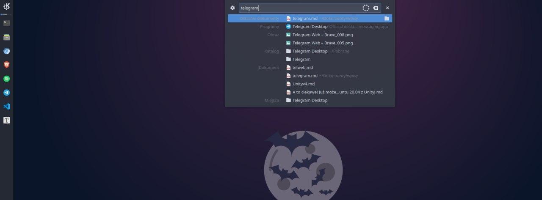The width and height of the screenshot is (542, 200).
Task: Open the Telegram folder under Katalog
Action: (x=301, y=60)
